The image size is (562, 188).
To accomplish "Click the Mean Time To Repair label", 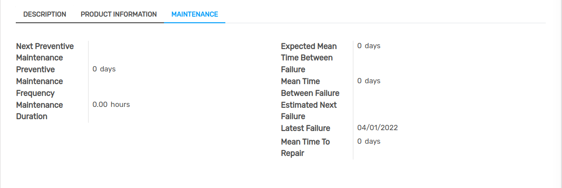I will pyautogui.click(x=305, y=147).
